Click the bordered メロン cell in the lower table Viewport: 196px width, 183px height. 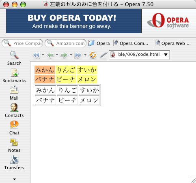pos(89,100)
